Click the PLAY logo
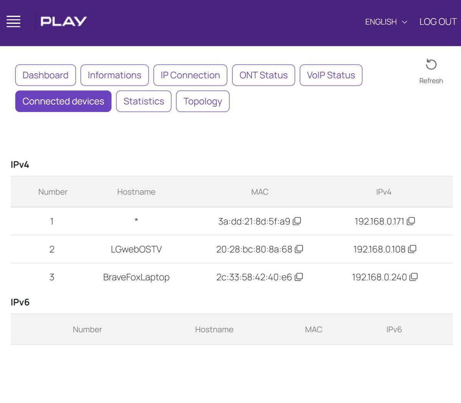Screen dimensions: 461x403 click(63, 21)
